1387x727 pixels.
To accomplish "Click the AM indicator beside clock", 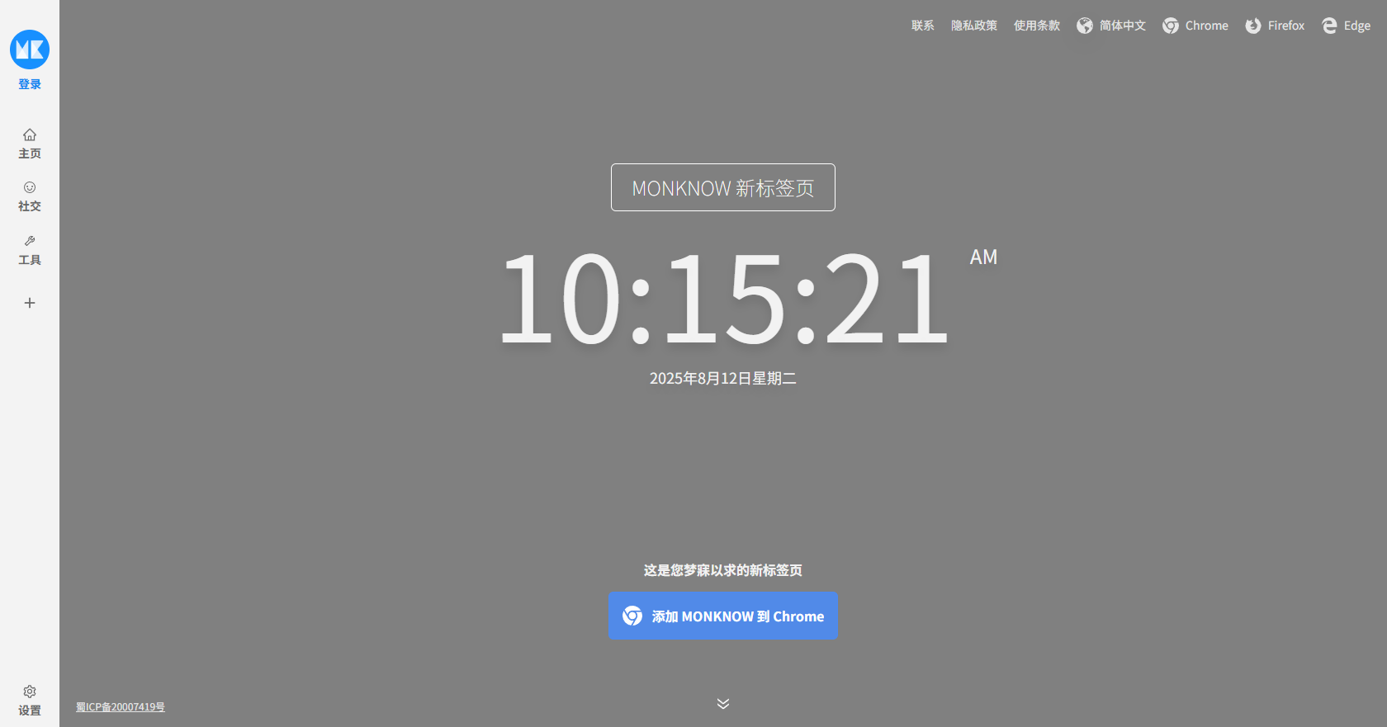I will point(983,257).
